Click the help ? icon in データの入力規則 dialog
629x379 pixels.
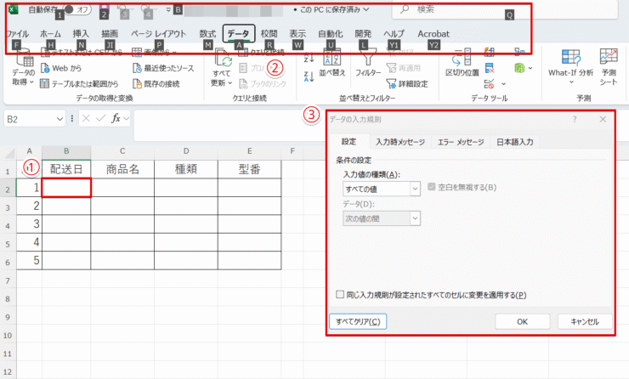(x=575, y=119)
